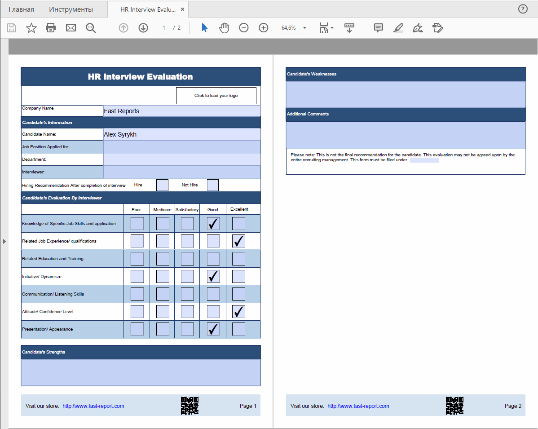This screenshot has width=538, height=429.
Task: Zoom out with the minus button
Action: [x=243, y=28]
